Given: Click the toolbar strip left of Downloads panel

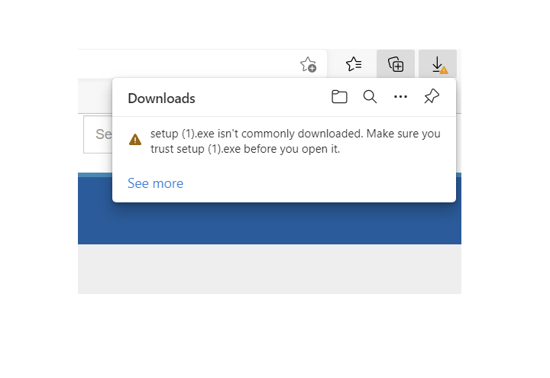Looking at the screenshot, I should tap(95, 95).
